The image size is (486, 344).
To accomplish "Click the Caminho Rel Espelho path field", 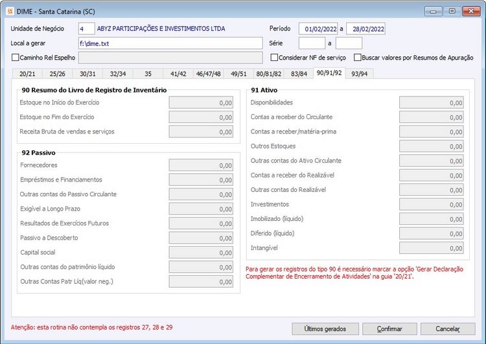I will coord(170,58).
